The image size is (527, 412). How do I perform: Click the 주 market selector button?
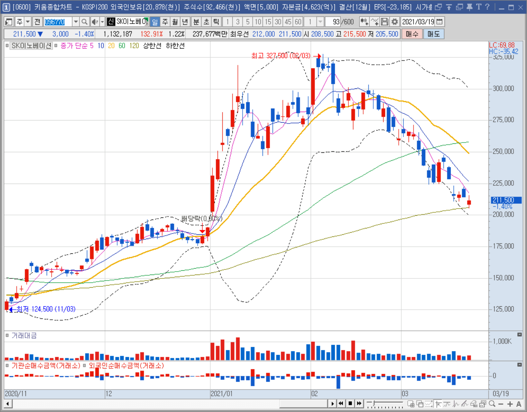click(19, 22)
